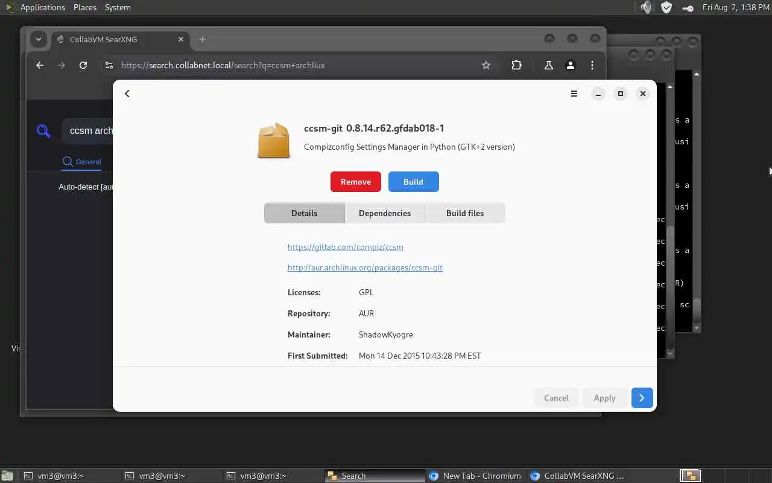Remove the ccsm-git package
This screenshot has width=772, height=483.
[356, 182]
